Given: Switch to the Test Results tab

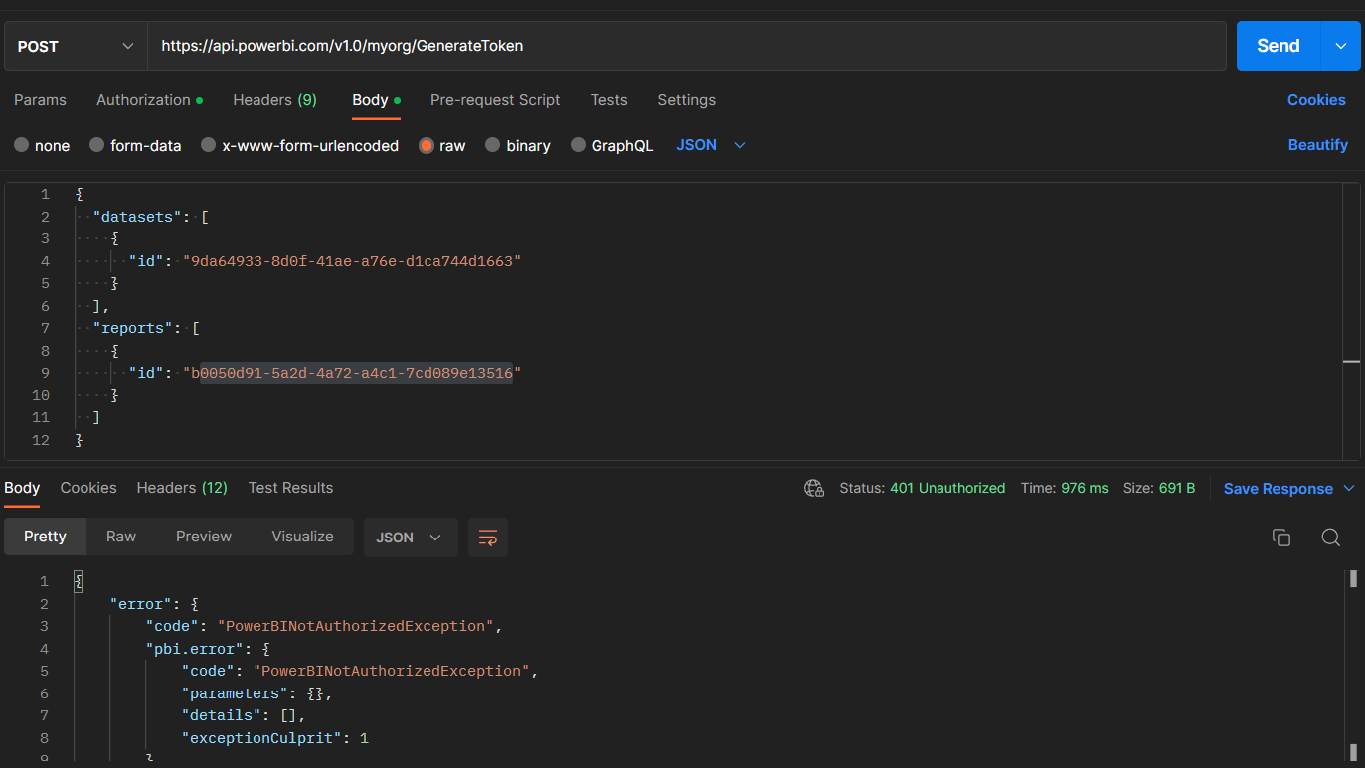Looking at the screenshot, I should pyautogui.click(x=290, y=488).
